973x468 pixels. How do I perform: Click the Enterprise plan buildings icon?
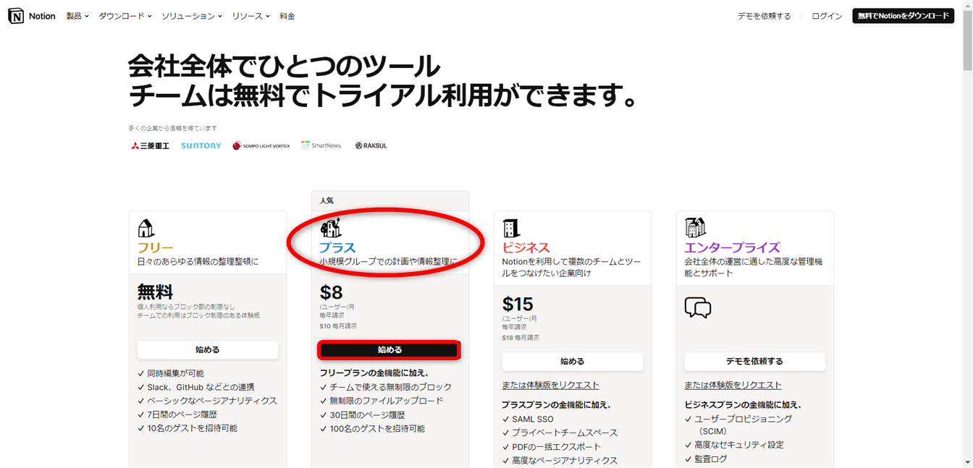click(x=695, y=228)
